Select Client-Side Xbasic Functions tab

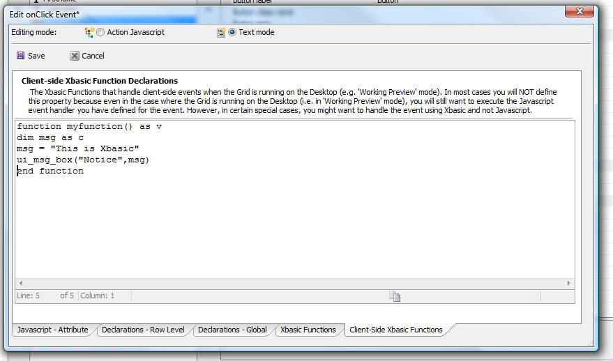(396, 330)
